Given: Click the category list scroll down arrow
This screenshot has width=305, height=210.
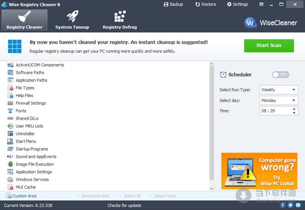Looking at the screenshot, I should click(x=211, y=188).
